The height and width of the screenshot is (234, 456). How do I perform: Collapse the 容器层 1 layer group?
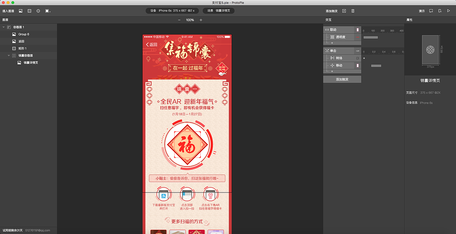coord(3,27)
